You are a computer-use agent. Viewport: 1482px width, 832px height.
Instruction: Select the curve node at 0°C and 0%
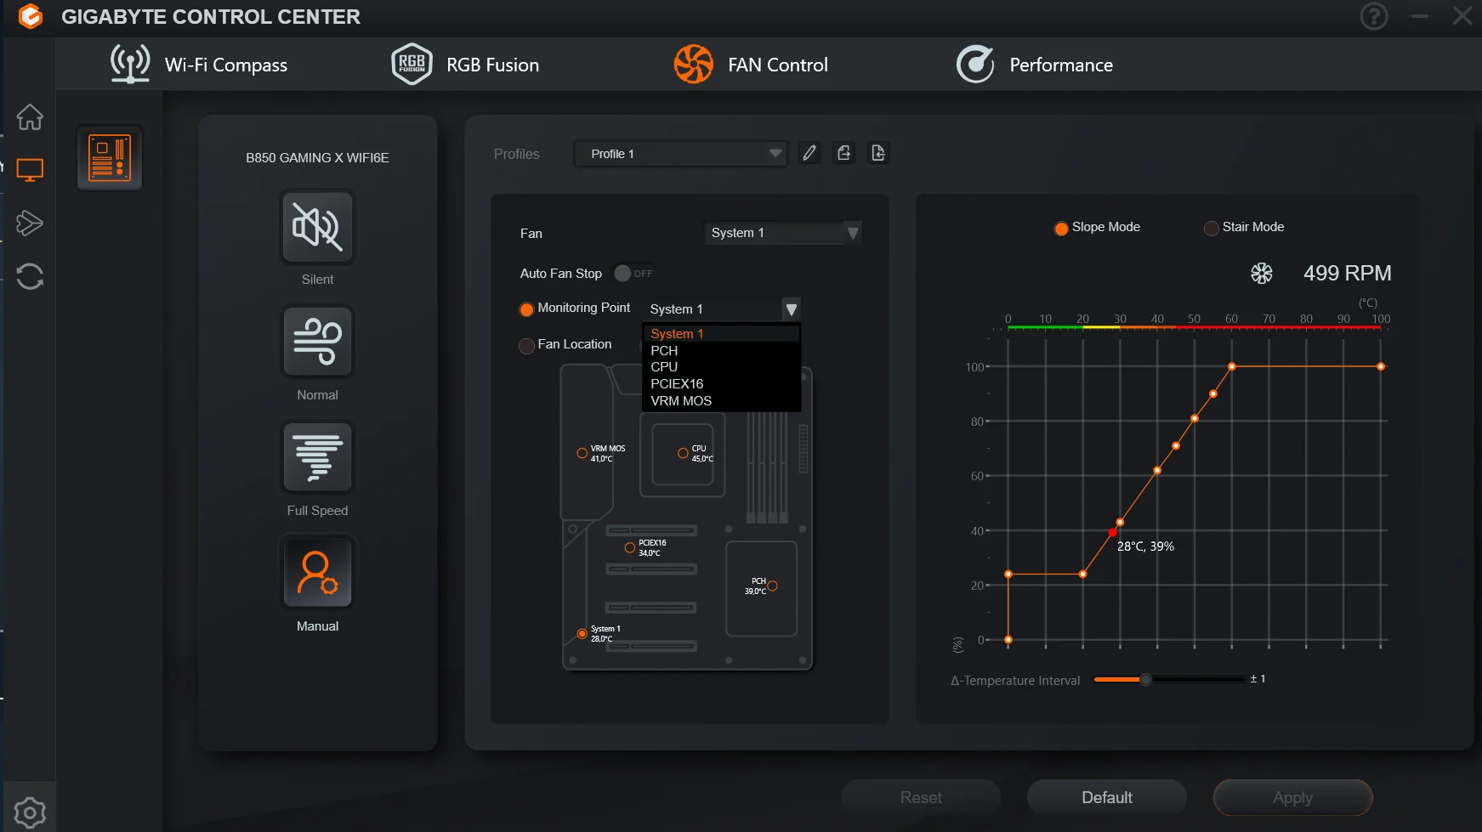[x=1008, y=640]
